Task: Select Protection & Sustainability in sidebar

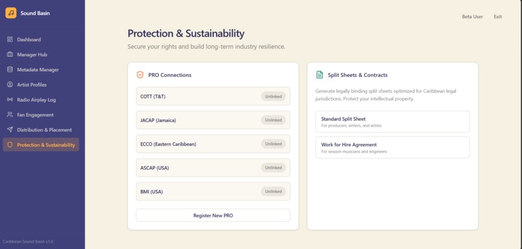Action: pyautogui.click(x=41, y=145)
